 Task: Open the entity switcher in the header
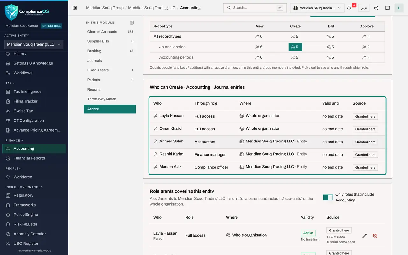coord(317,8)
